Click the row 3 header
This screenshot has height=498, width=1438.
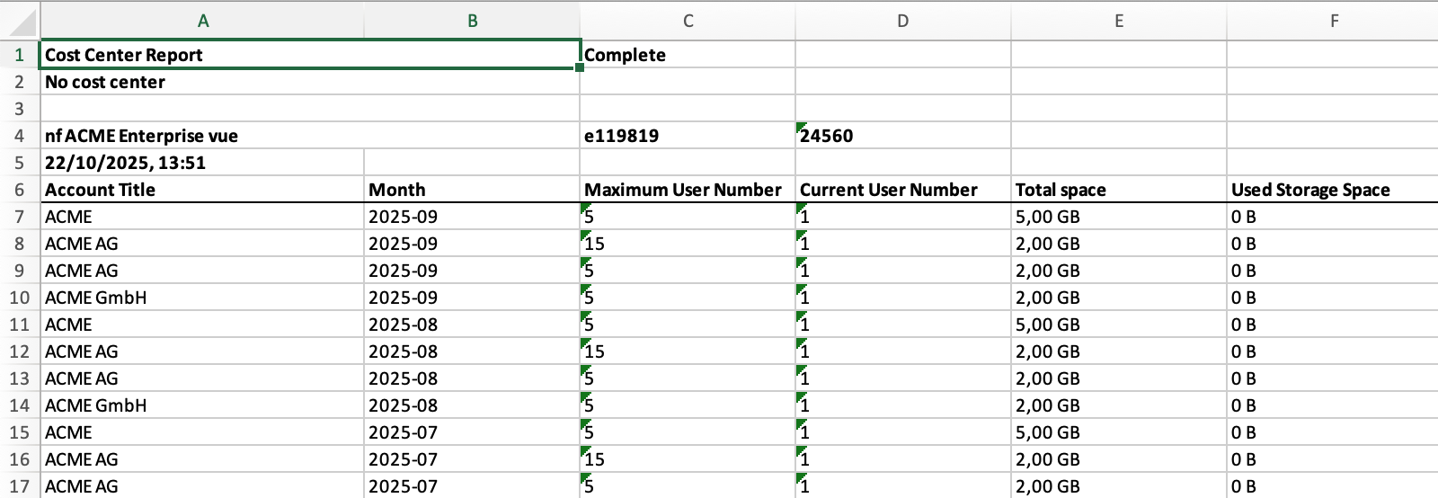(20, 109)
